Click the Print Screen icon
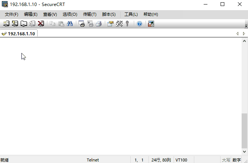This screenshot has height=163, width=248. point(82,24)
